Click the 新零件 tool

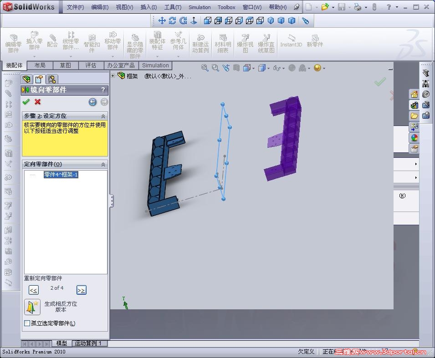tap(315, 41)
